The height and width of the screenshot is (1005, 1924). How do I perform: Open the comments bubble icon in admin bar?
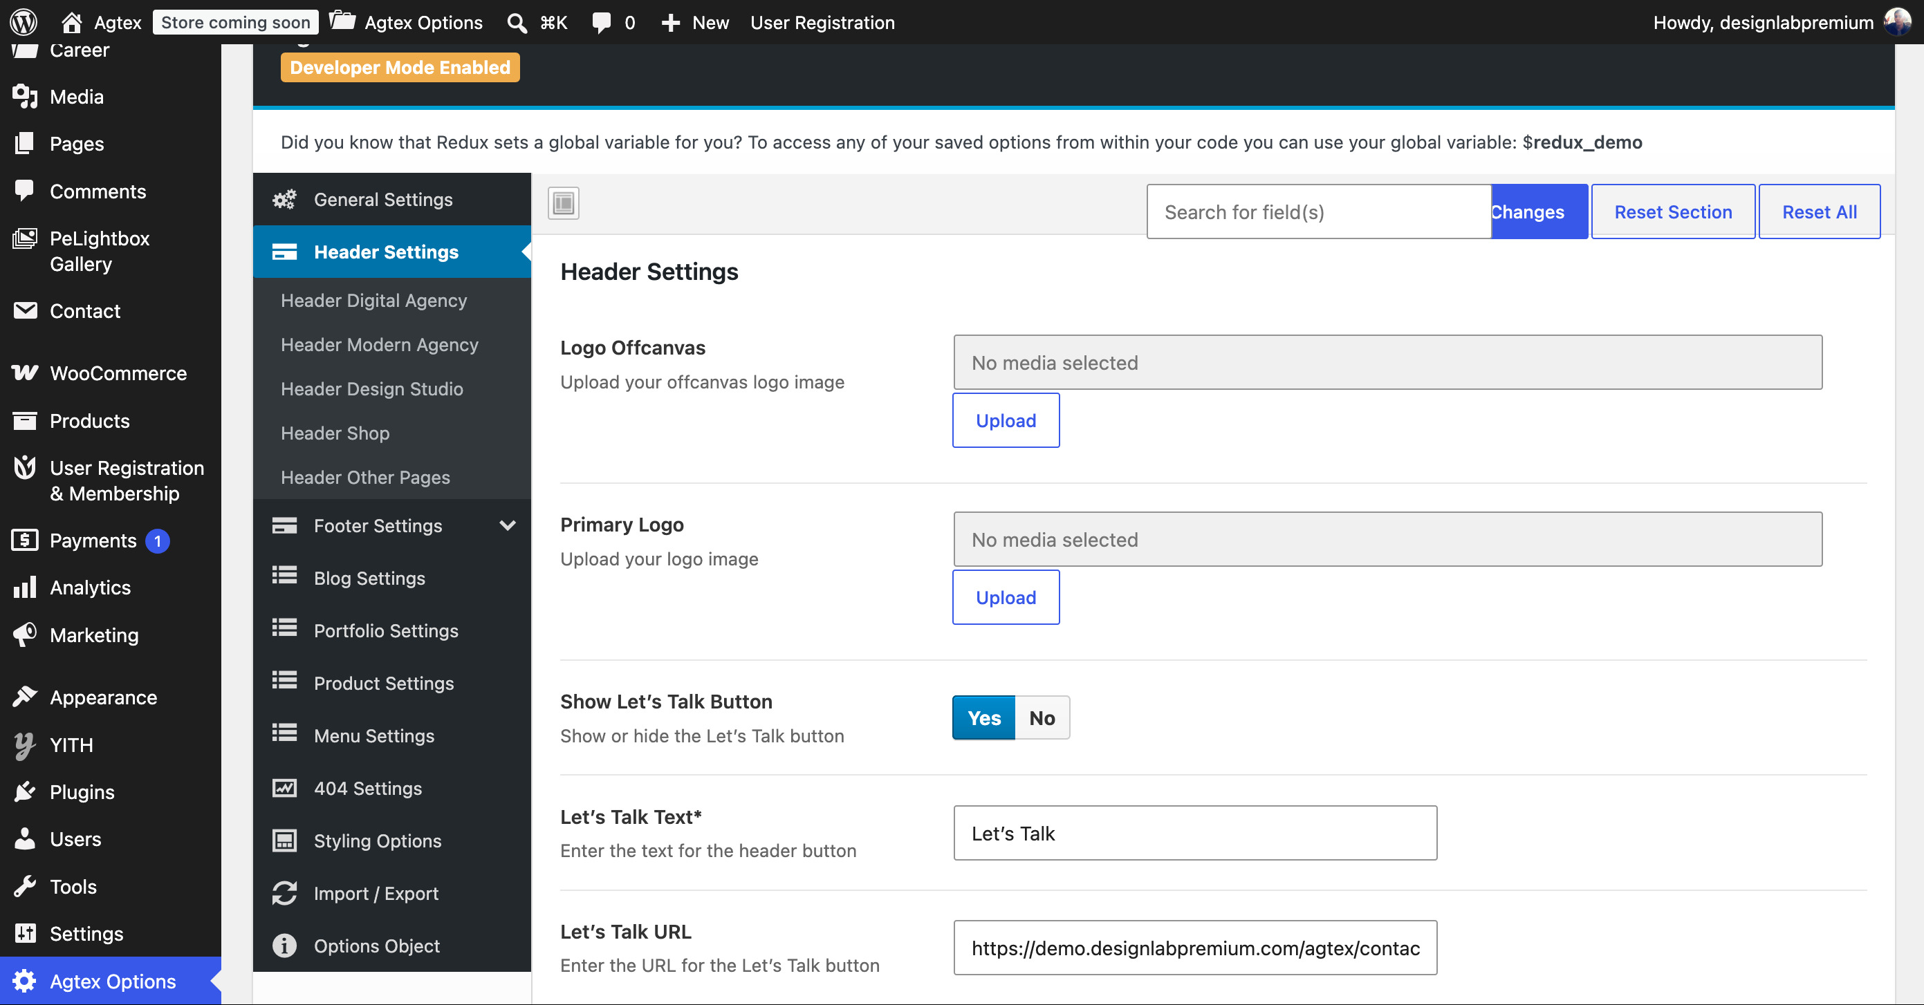[x=601, y=22]
